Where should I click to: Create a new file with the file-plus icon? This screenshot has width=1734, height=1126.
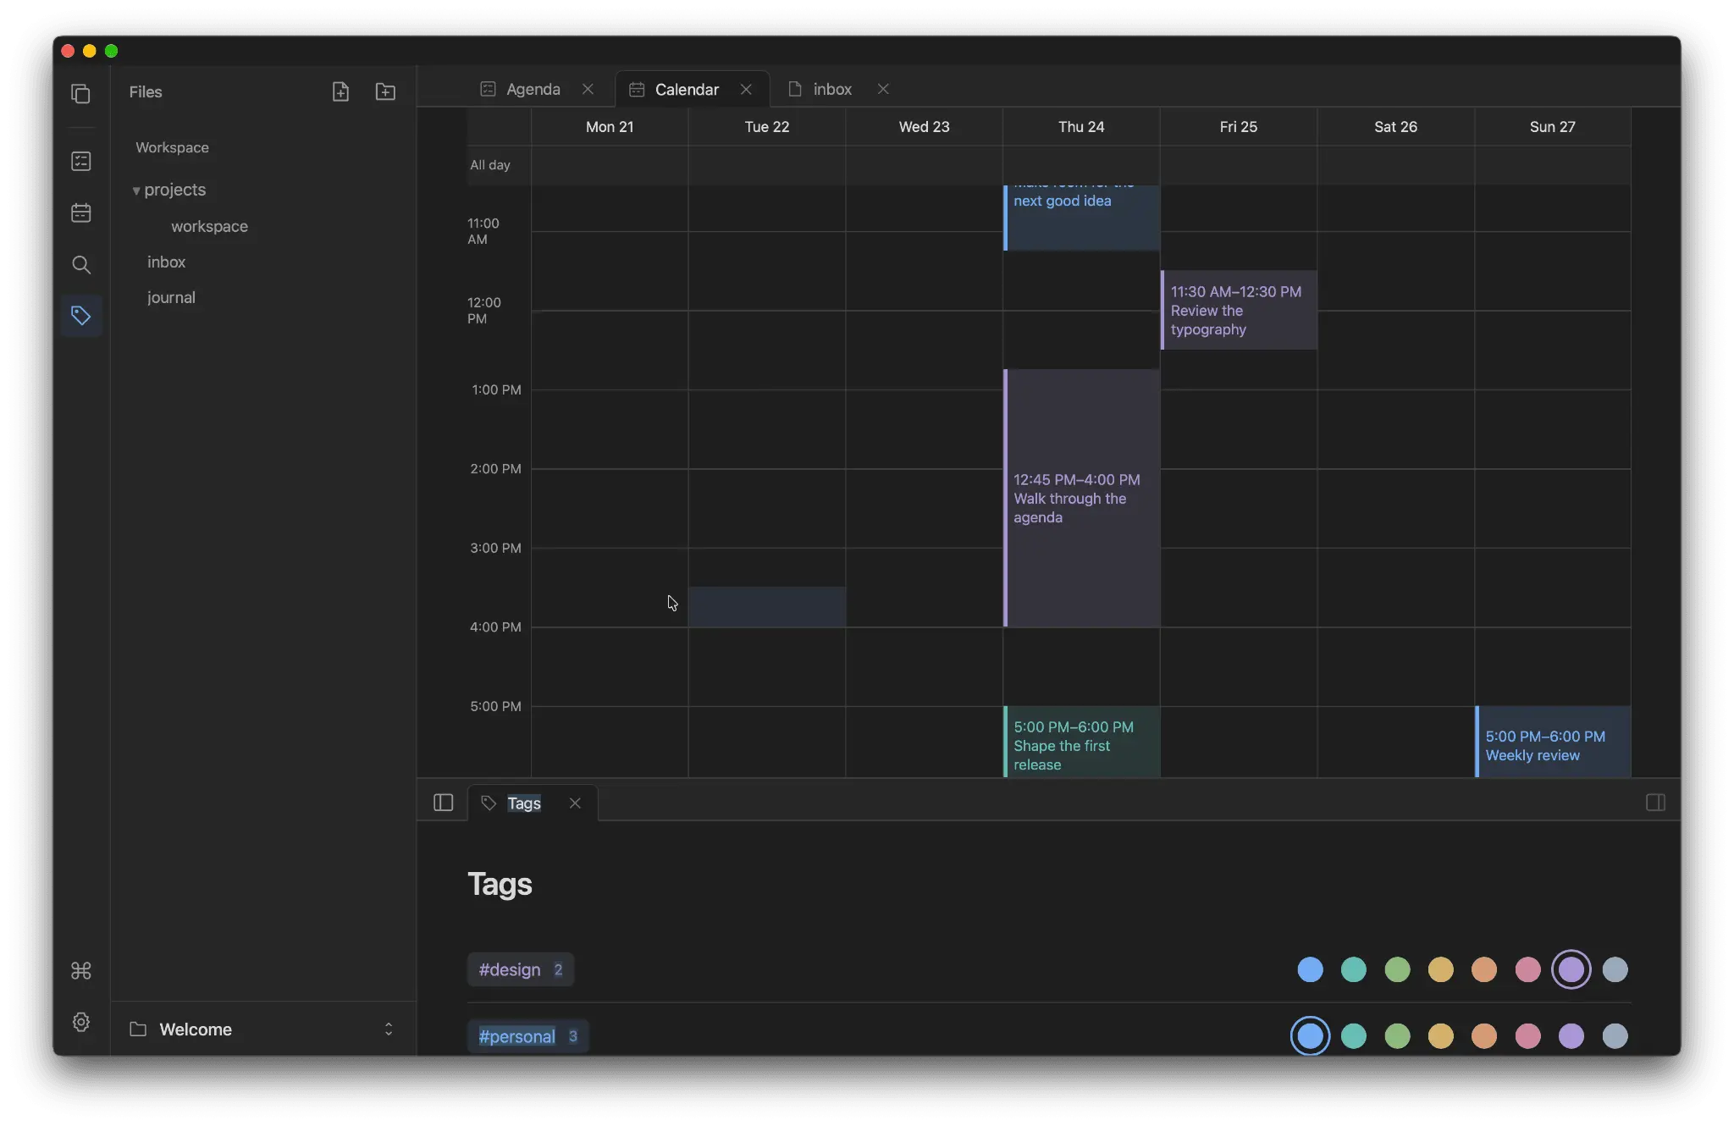(x=340, y=91)
